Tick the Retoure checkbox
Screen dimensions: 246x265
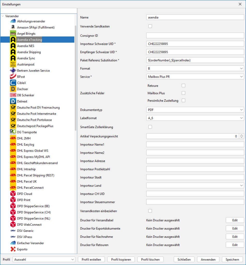(184, 86)
